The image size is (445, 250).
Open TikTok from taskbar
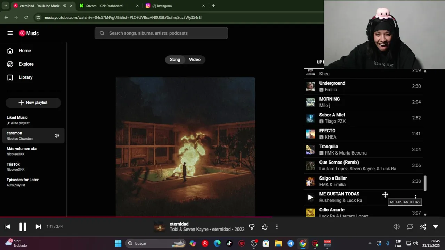[229, 243]
